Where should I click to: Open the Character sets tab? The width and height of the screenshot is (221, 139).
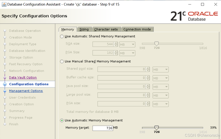(x=106, y=29)
